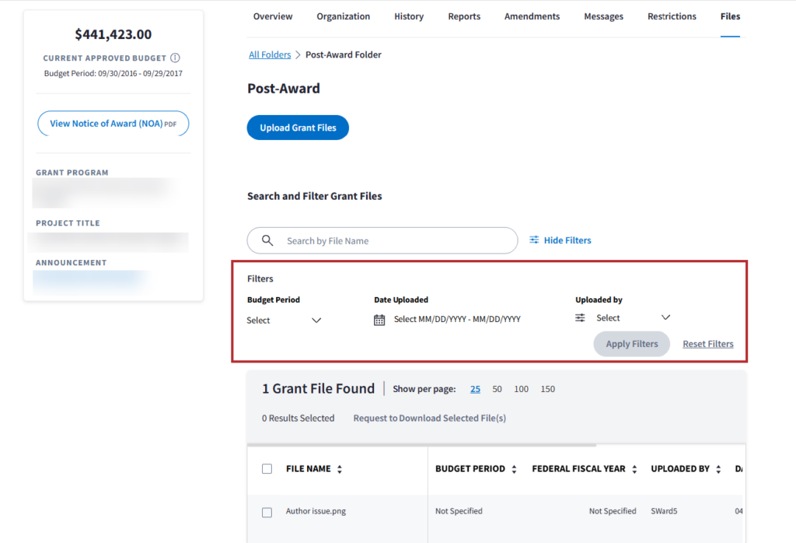The width and height of the screenshot is (796, 543).
Task: Show 50 results per page
Action: click(x=497, y=389)
